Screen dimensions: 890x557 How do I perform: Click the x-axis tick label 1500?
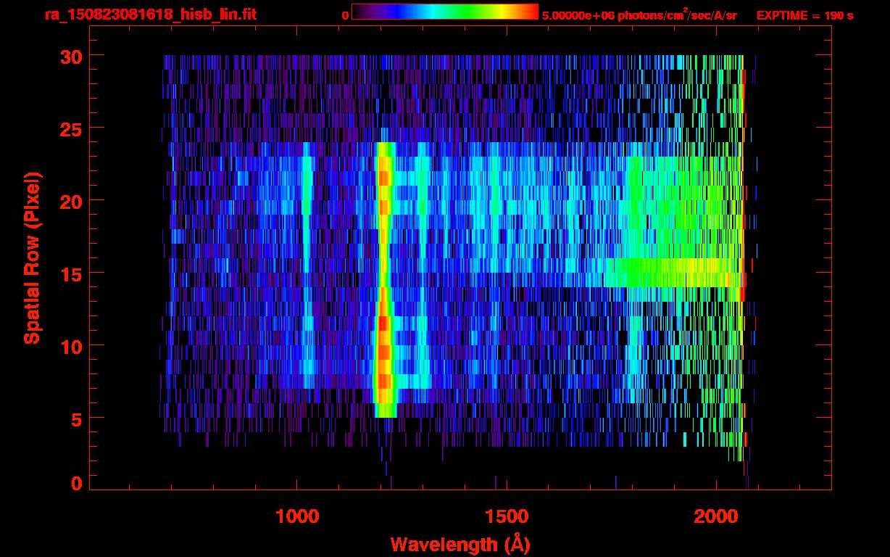click(x=507, y=516)
